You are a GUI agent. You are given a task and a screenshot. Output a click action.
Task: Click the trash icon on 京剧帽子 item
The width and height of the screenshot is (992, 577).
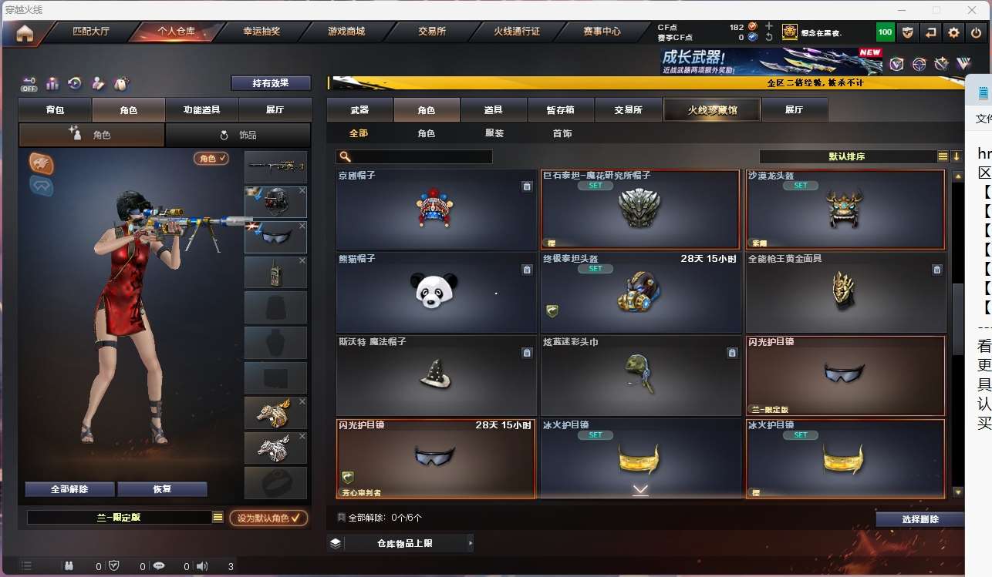[526, 186]
